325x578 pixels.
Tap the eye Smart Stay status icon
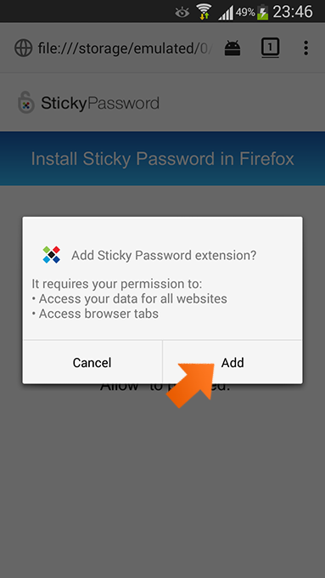(x=182, y=13)
